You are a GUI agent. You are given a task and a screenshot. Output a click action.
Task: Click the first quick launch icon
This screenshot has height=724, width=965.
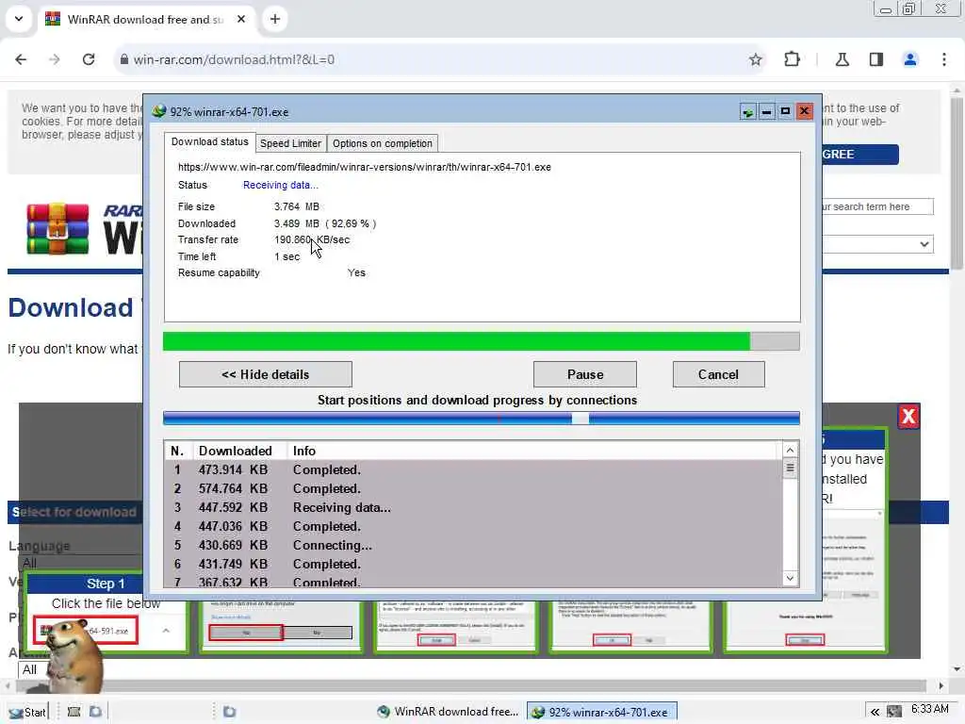[x=74, y=712]
